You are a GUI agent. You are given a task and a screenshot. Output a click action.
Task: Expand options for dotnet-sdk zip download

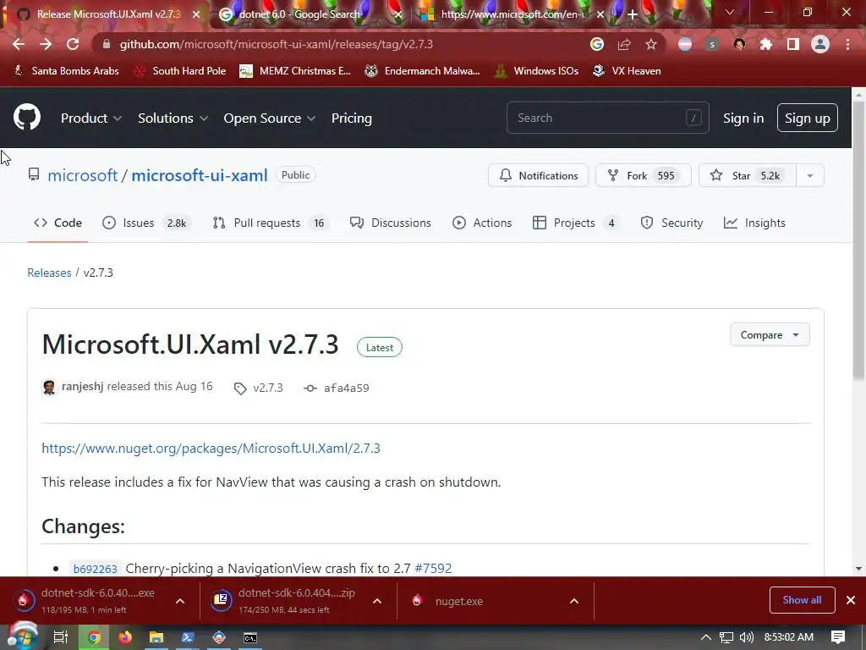pyautogui.click(x=377, y=601)
